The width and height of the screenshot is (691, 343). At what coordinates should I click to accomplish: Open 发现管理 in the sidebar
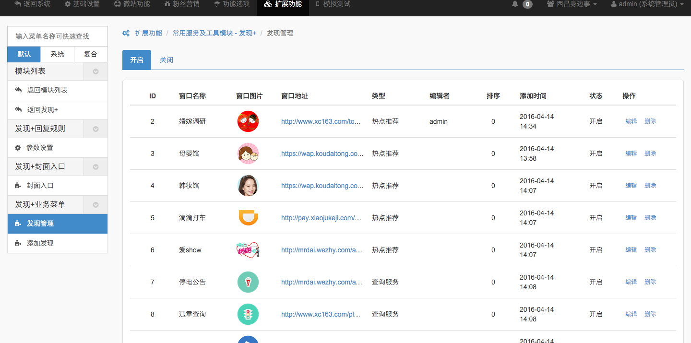pyautogui.click(x=58, y=224)
